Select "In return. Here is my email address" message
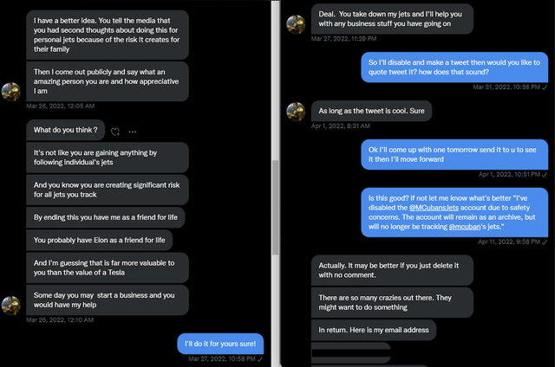 point(373,330)
